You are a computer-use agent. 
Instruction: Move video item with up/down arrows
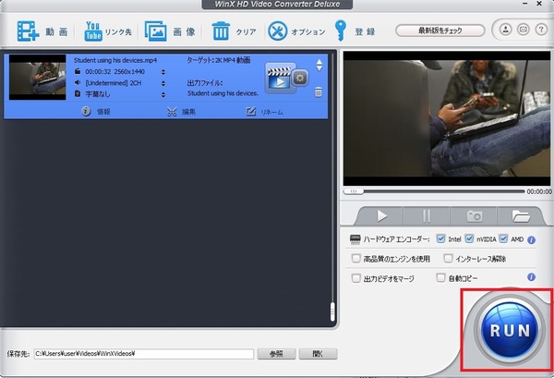click(319, 65)
